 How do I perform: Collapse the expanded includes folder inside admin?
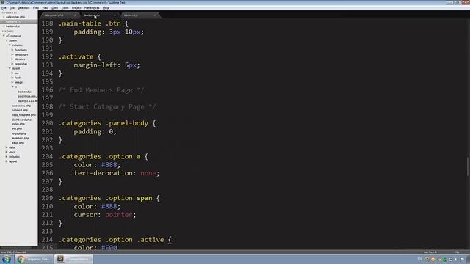tap(10, 45)
